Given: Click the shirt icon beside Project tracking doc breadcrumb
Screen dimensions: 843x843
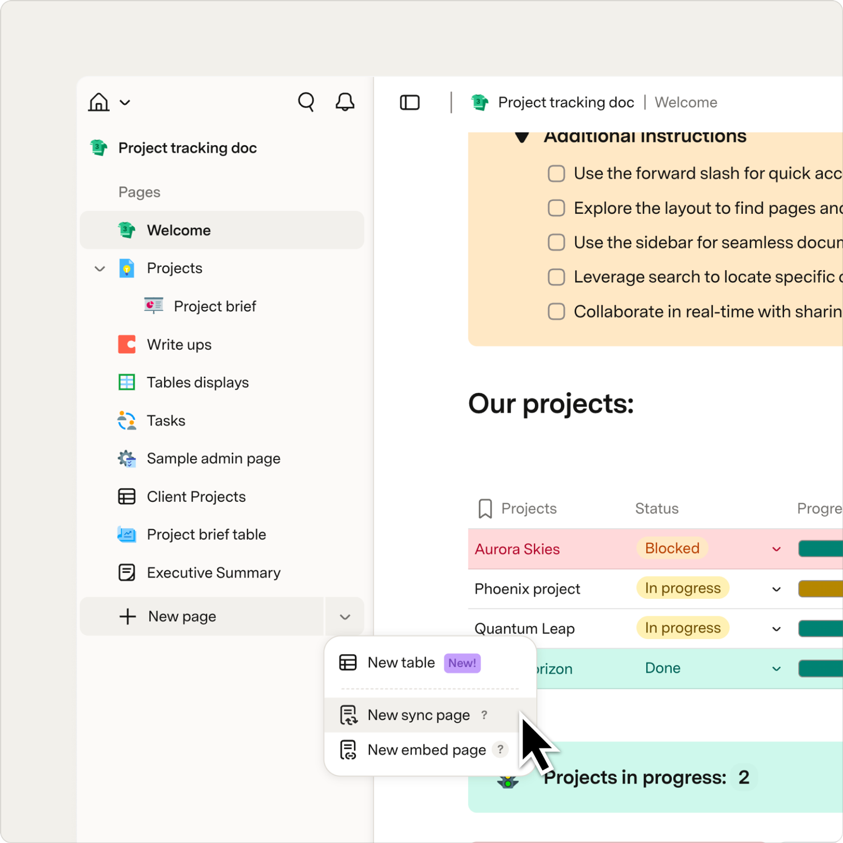Looking at the screenshot, I should [x=480, y=102].
